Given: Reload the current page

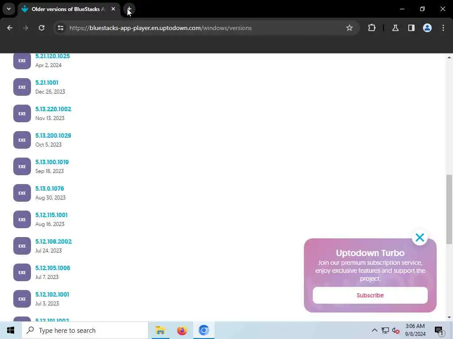Looking at the screenshot, I should coord(42,28).
